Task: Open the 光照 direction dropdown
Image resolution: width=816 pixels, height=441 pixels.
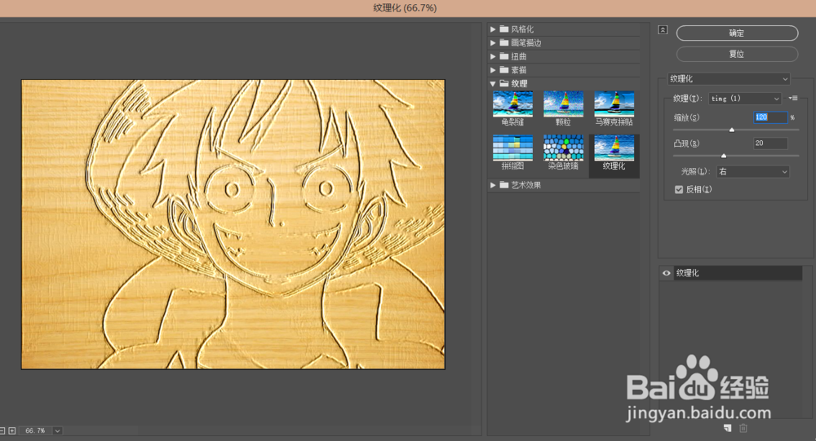Action: 753,172
